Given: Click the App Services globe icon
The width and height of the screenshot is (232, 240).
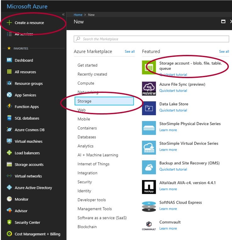Looking at the screenshot, I should 9,95.
